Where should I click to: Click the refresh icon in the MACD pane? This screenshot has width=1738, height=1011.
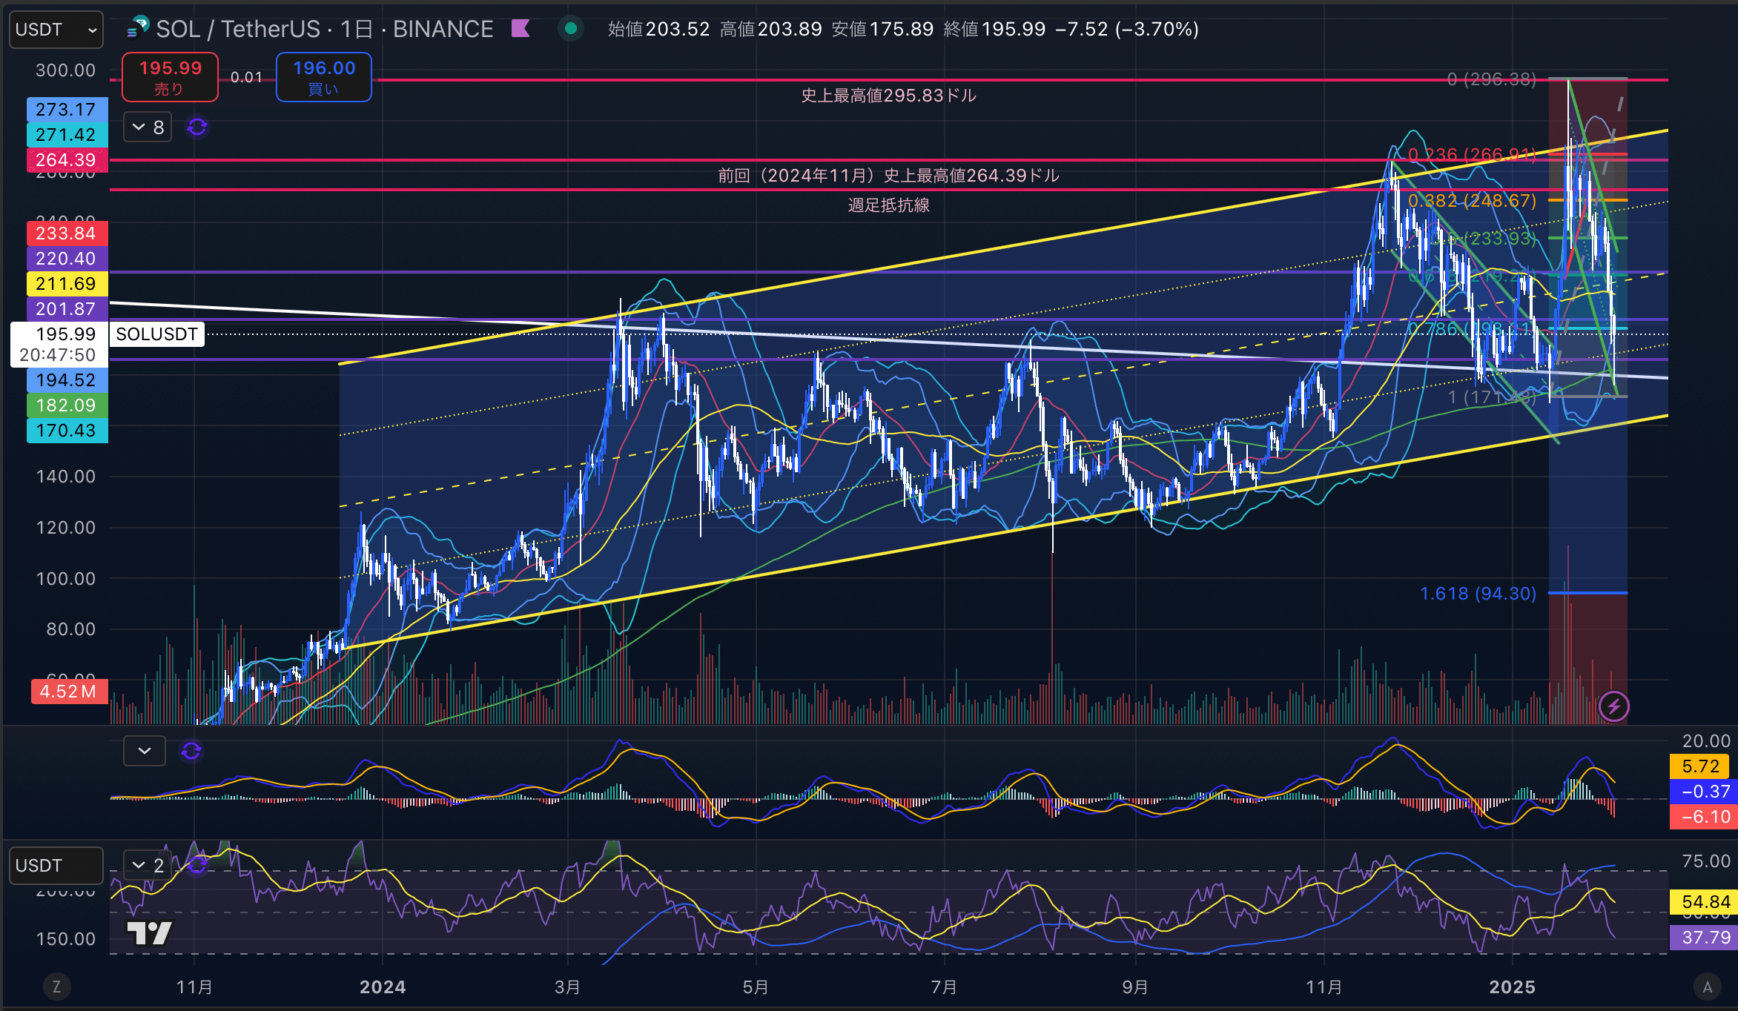pos(191,751)
